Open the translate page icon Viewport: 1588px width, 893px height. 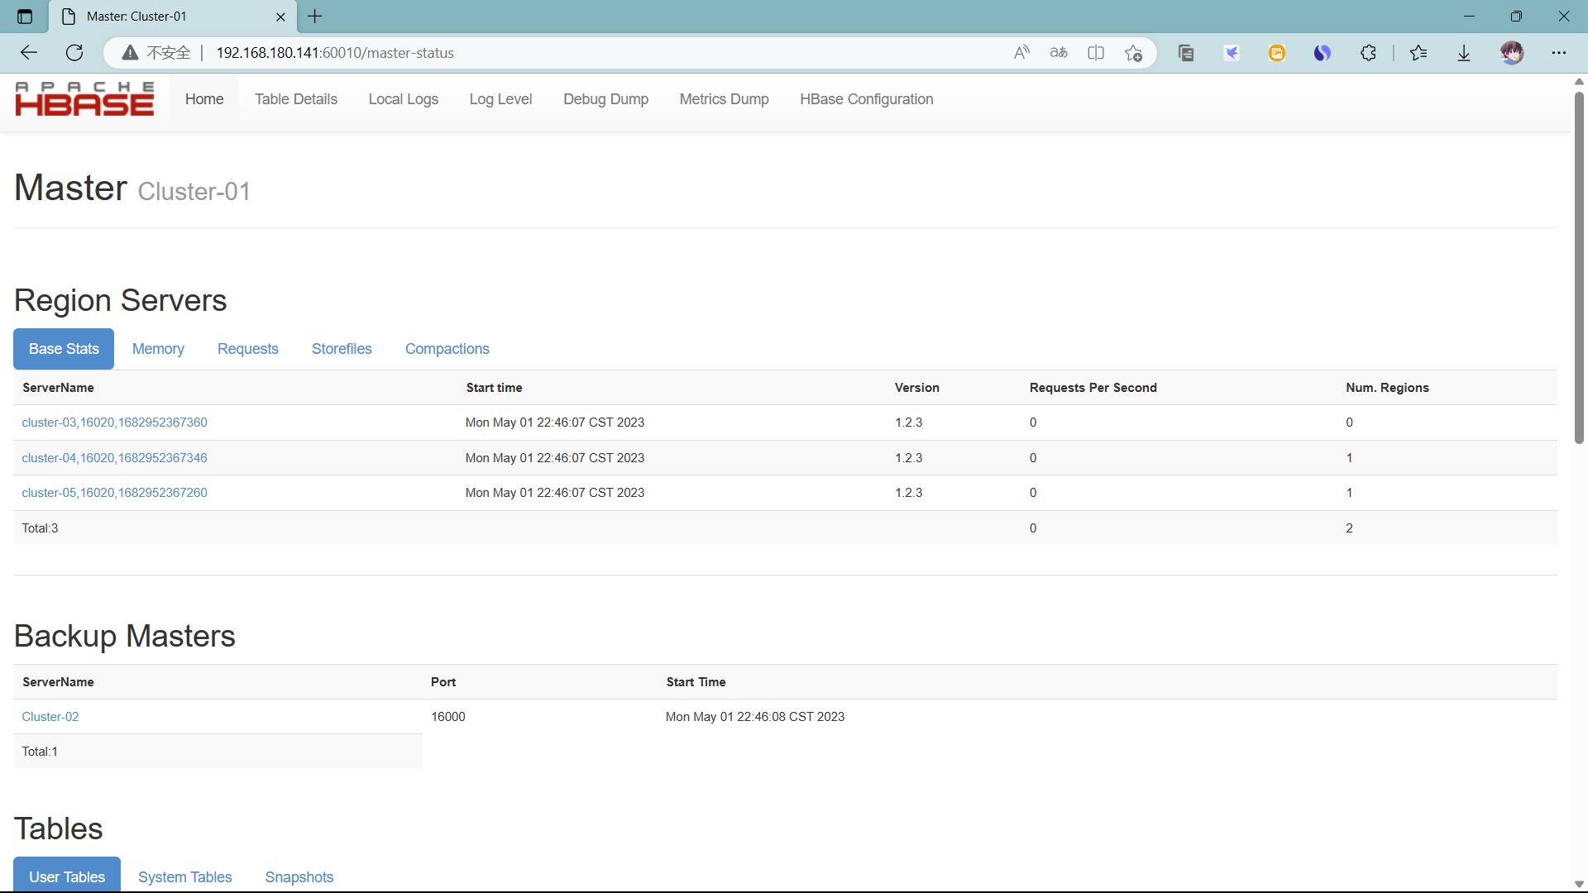[x=1059, y=53]
